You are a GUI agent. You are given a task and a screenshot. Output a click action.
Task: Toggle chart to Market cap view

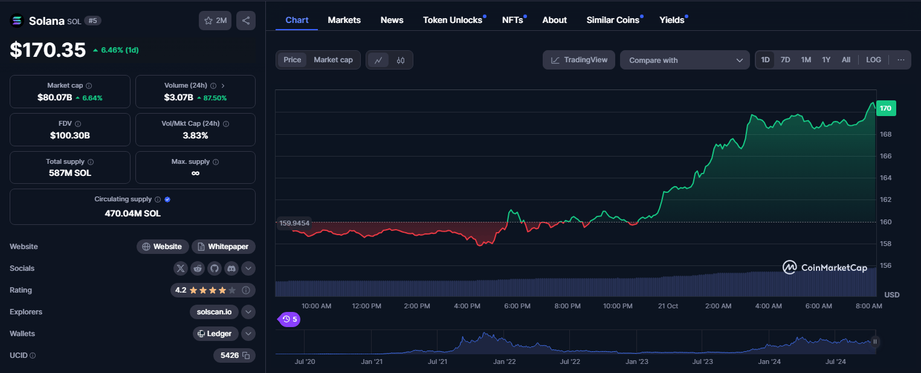[333, 60]
